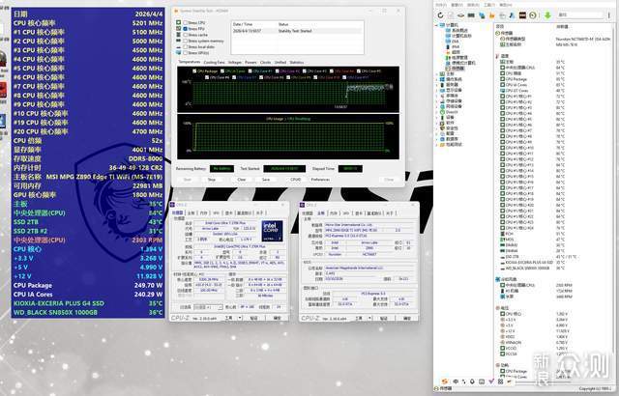Click the green download arrow icon in AIDA64 toolbar

547,15
